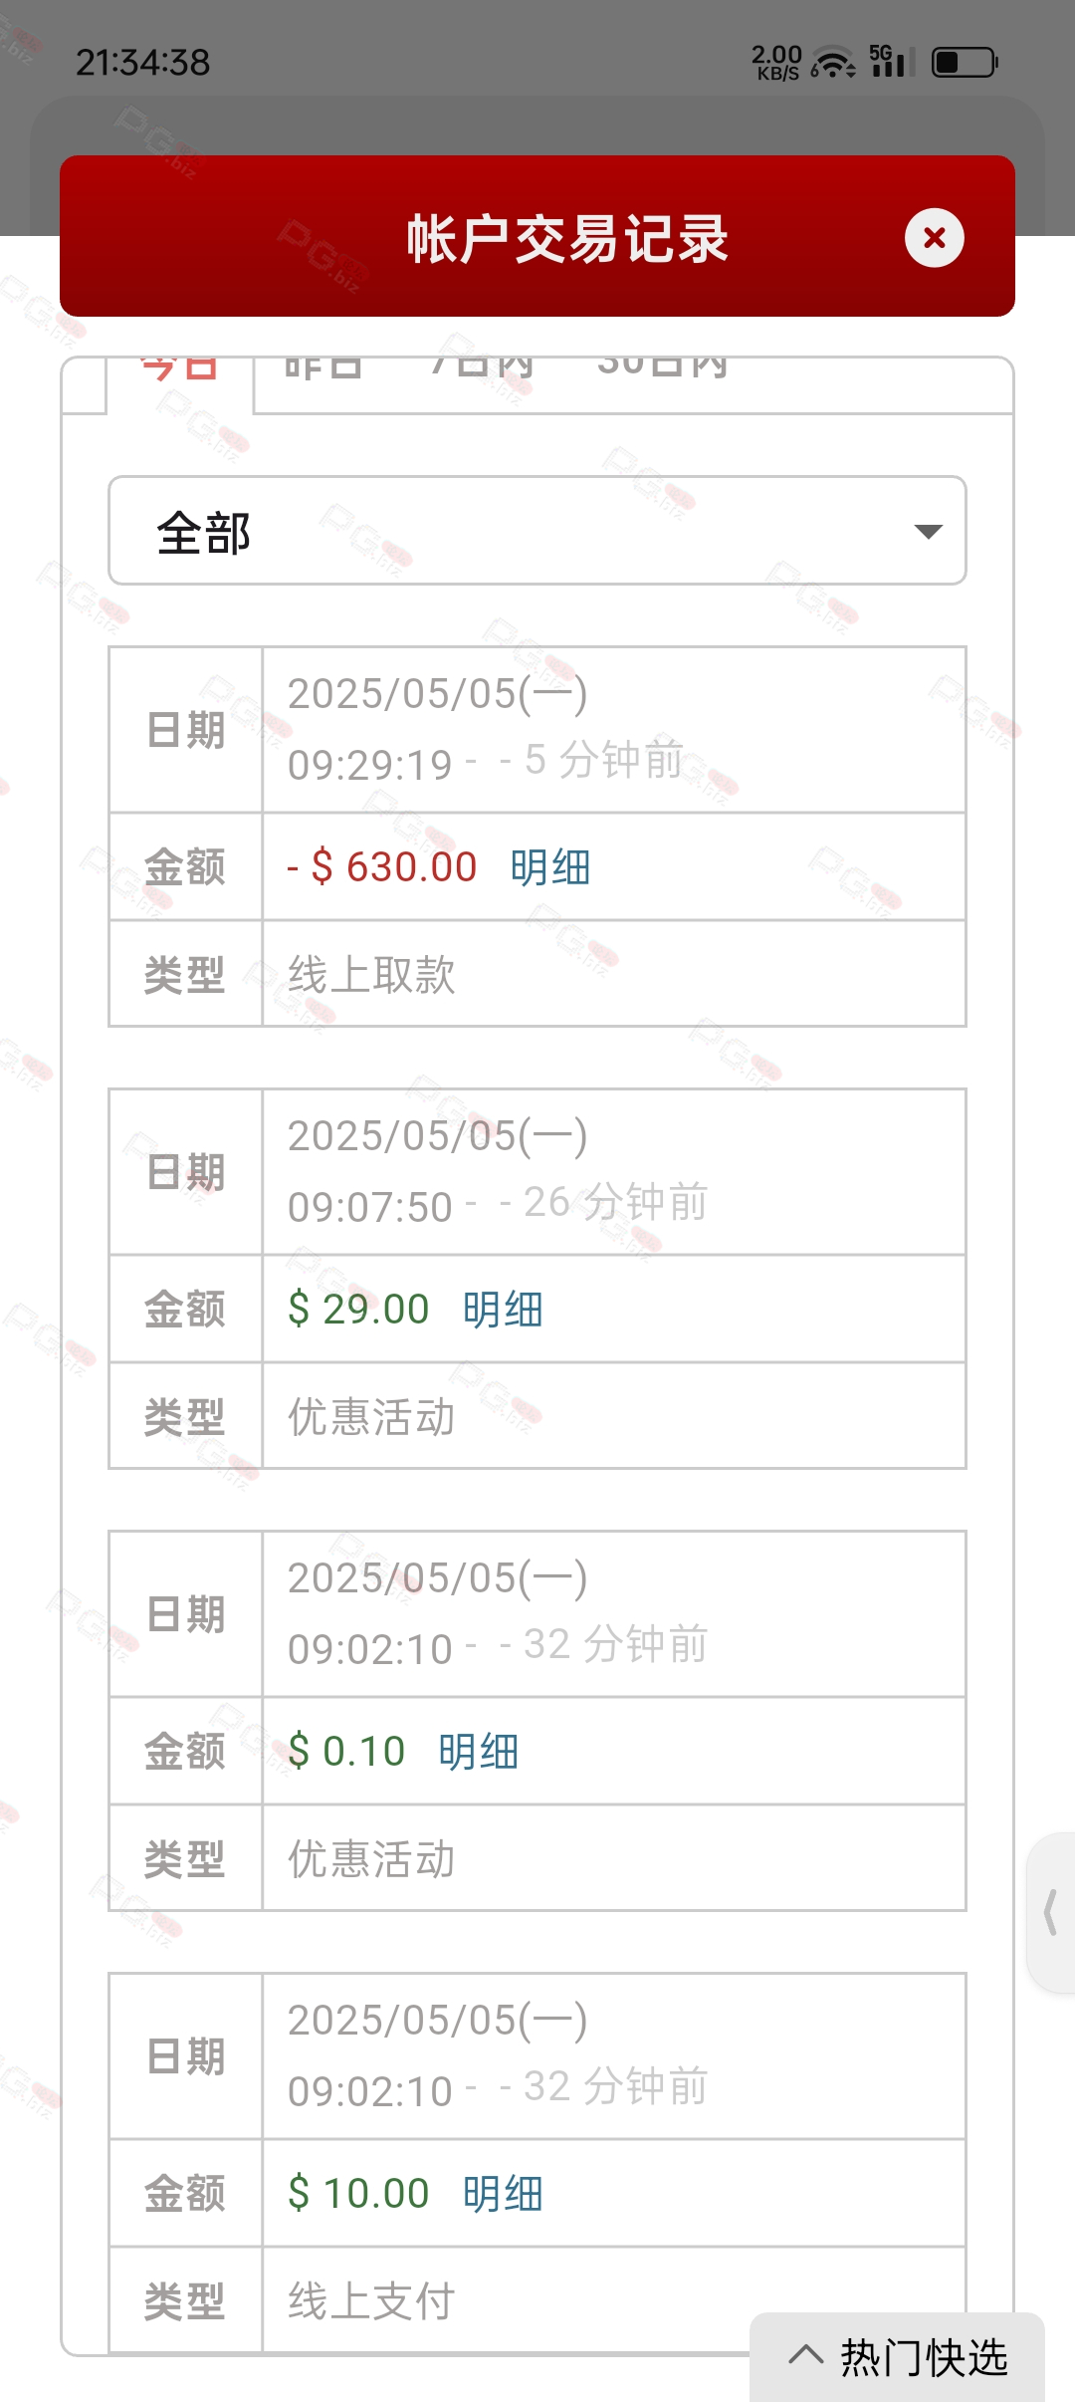
Task: Open 明细 for the $10.00 payment
Action: [x=503, y=2194]
